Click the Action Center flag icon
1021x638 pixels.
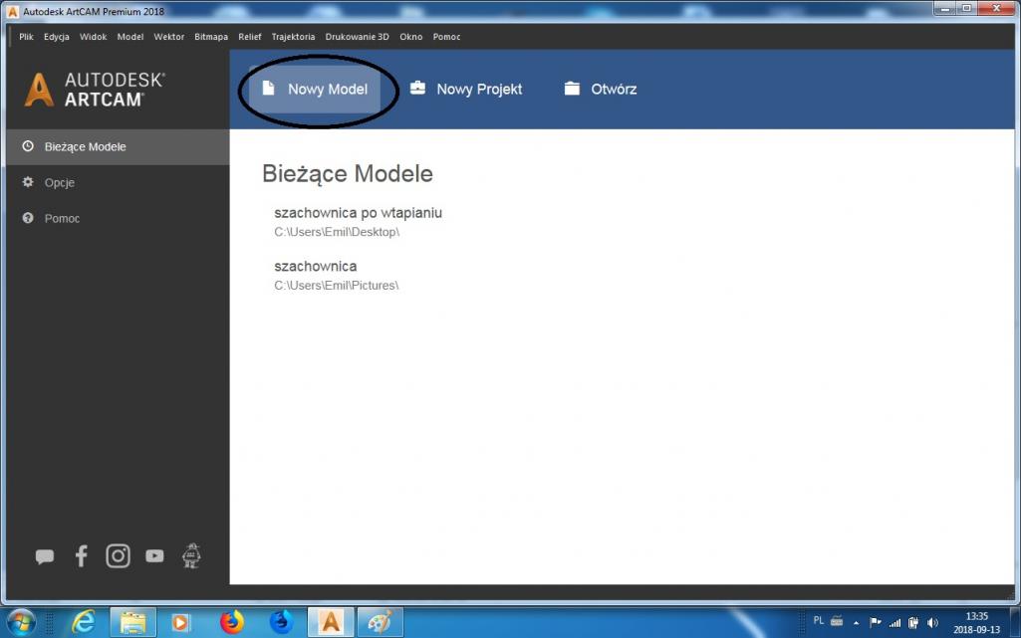point(876,622)
